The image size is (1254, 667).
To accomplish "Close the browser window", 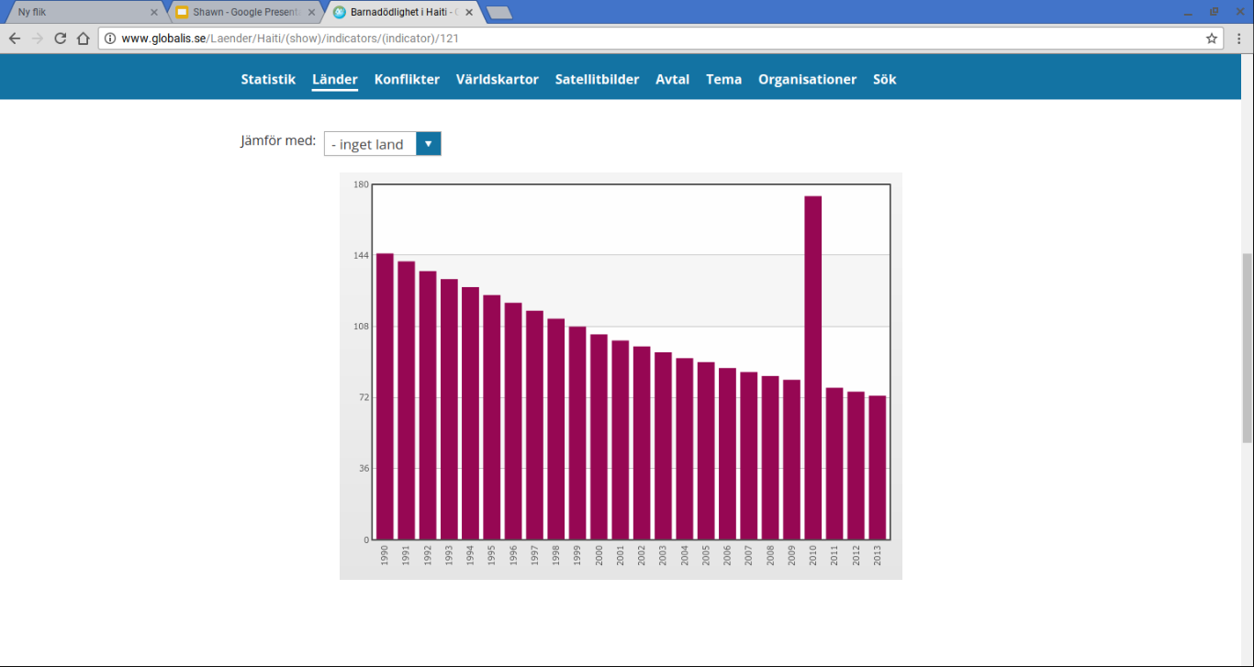I will point(1238,12).
